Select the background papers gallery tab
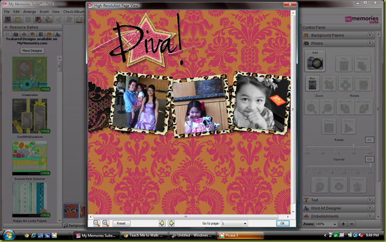This screenshot has width=386, height=242. (x=49, y=34)
